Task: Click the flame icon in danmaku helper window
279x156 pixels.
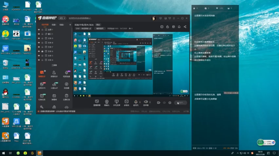Action: click(x=194, y=8)
